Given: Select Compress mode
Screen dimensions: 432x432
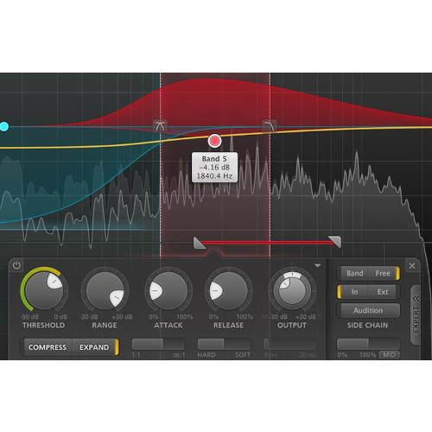Looking at the screenshot, I should (x=48, y=347).
